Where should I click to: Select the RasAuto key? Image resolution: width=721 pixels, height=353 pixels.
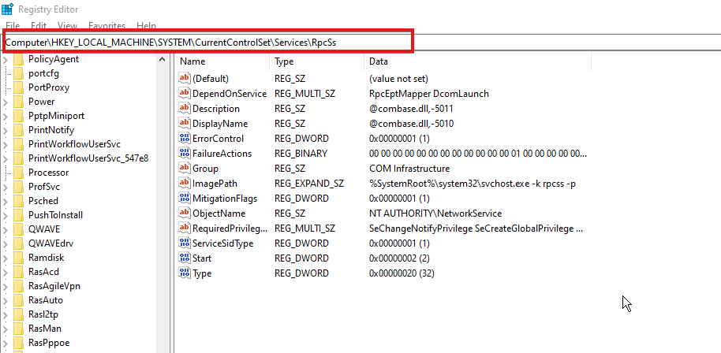[46, 300]
